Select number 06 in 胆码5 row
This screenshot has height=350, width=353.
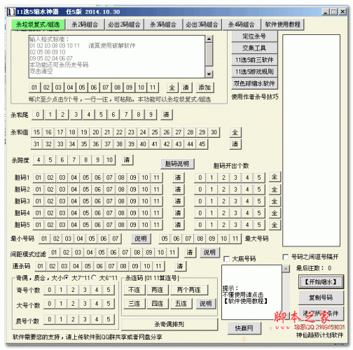tap(97, 225)
